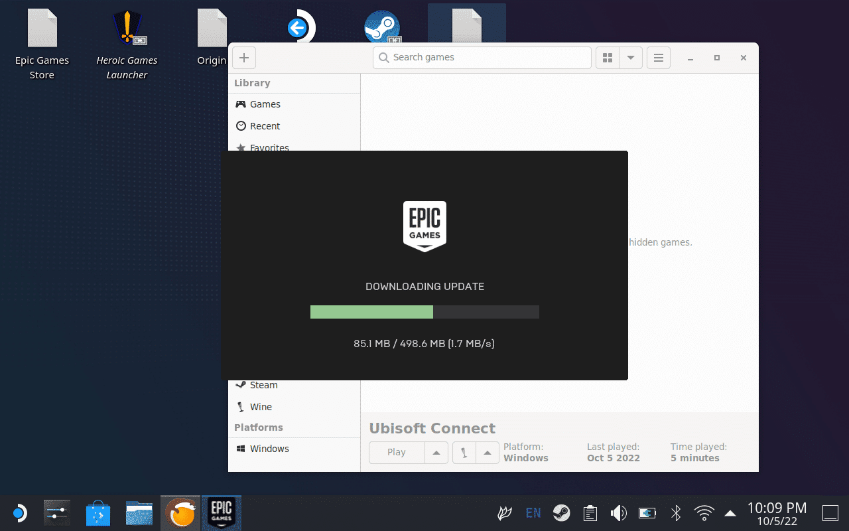Viewport: 849px width, 531px height.
Task: Open the view options dropdown arrow
Action: (631, 58)
